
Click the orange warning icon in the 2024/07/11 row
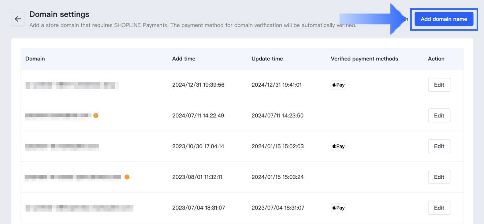click(x=96, y=116)
